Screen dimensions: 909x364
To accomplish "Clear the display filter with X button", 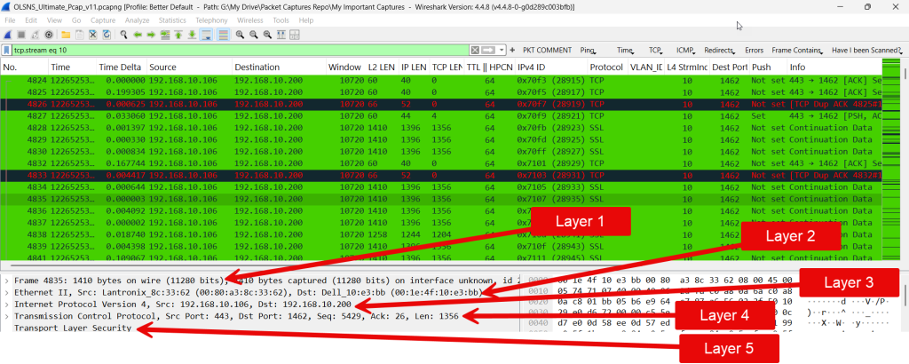I will [476, 51].
